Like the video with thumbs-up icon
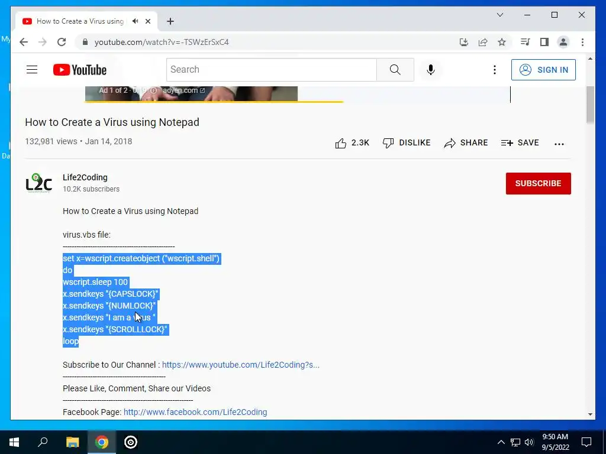This screenshot has width=606, height=454. [340, 143]
